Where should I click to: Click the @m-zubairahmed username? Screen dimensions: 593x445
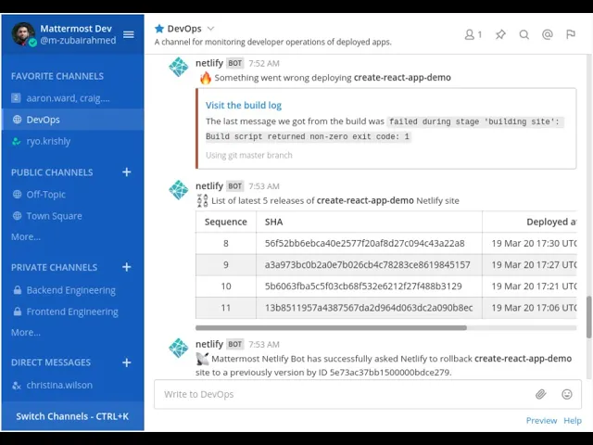point(78,40)
